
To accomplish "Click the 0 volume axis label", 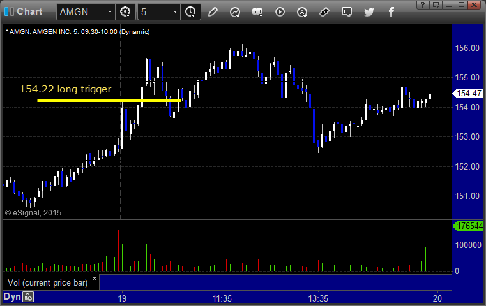I will coord(457,272).
